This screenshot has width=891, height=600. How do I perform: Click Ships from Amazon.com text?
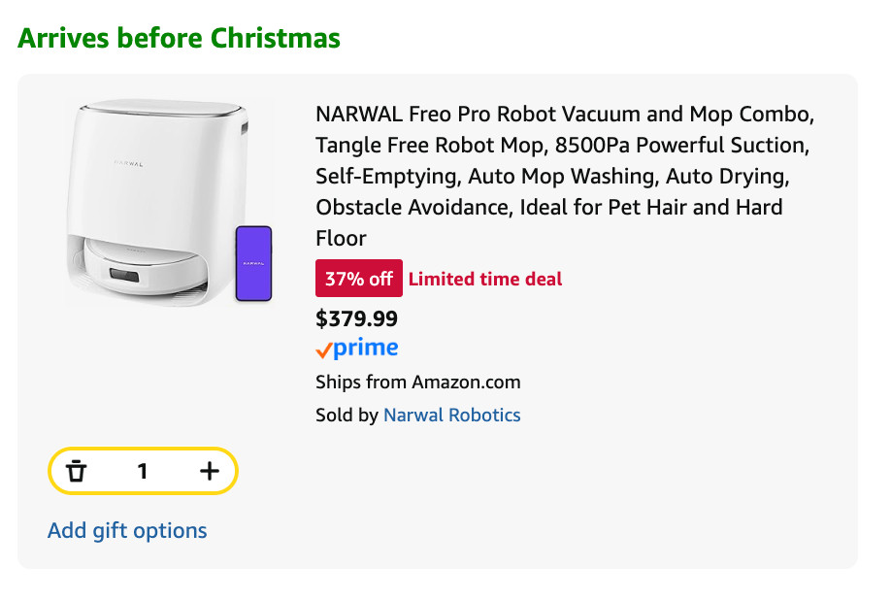tap(417, 382)
